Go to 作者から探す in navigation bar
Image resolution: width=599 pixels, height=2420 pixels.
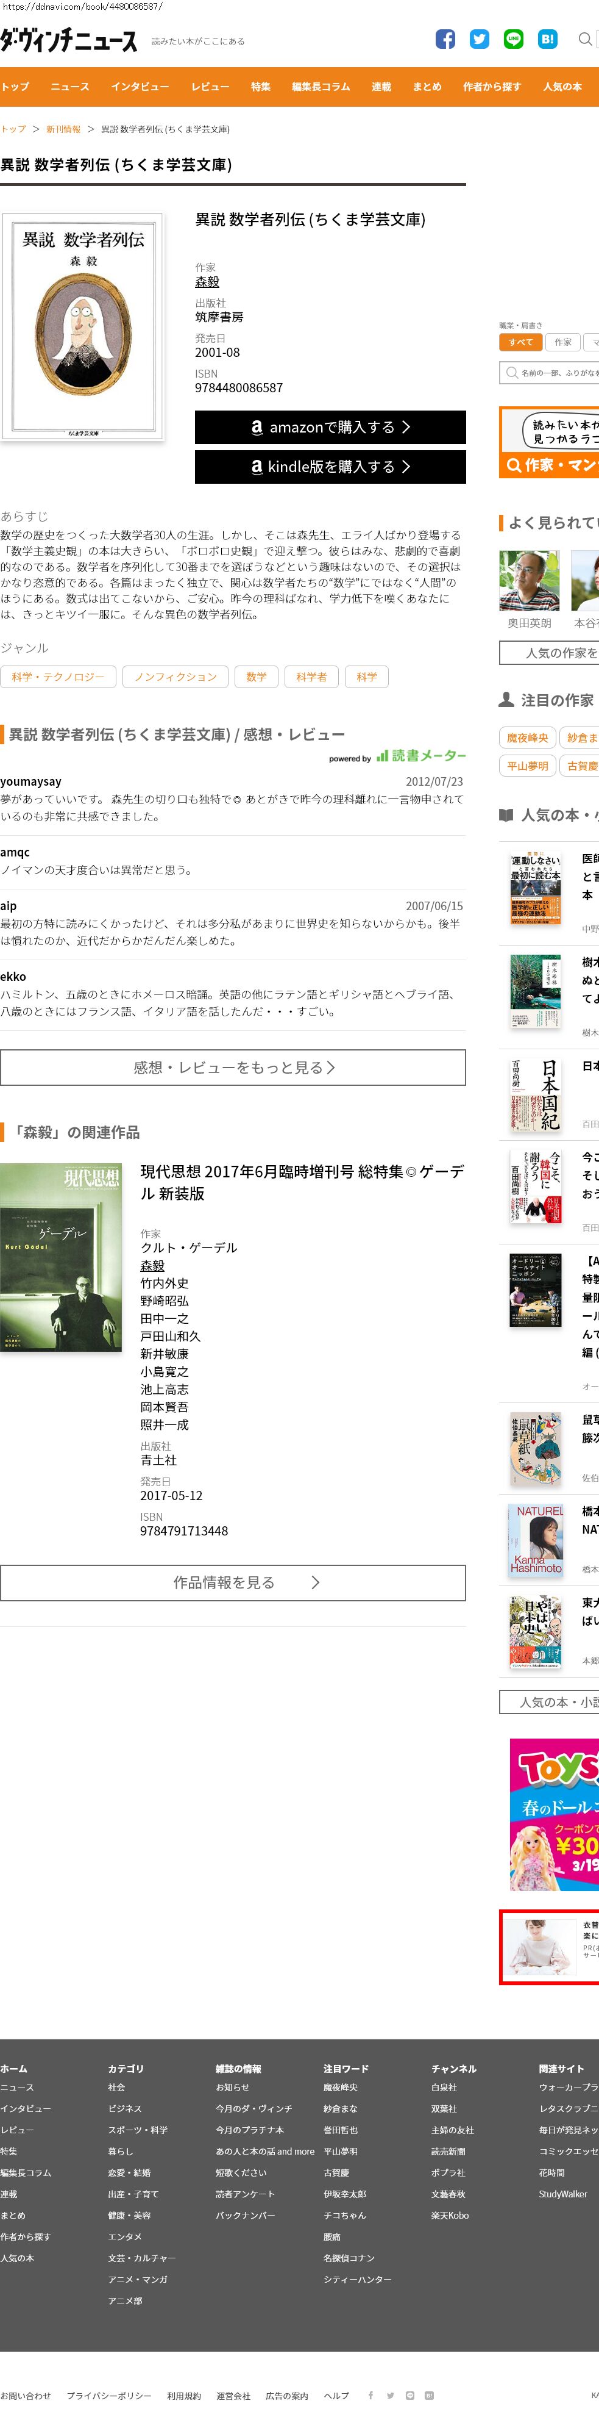tap(491, 87)
